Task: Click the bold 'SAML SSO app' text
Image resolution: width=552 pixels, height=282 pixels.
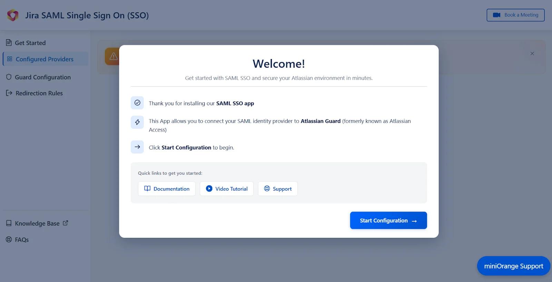Action: [x=235, y=103]
